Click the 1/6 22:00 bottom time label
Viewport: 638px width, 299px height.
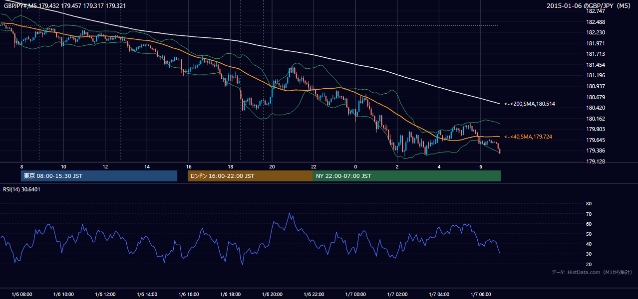[x=314, y=295]
